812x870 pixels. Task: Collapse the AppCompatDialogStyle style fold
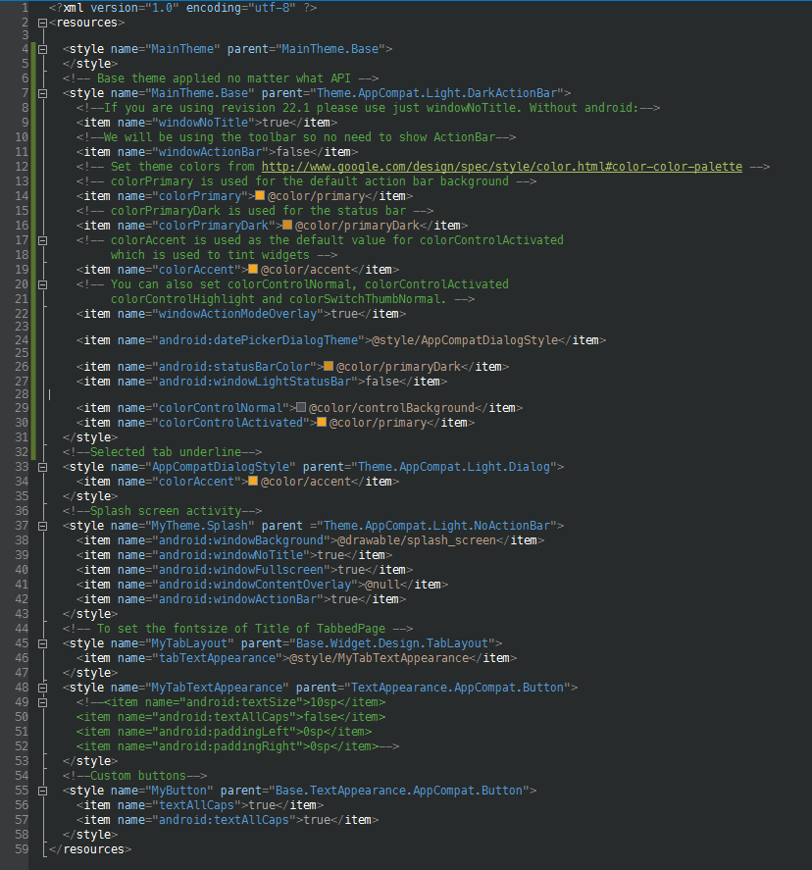42,468
